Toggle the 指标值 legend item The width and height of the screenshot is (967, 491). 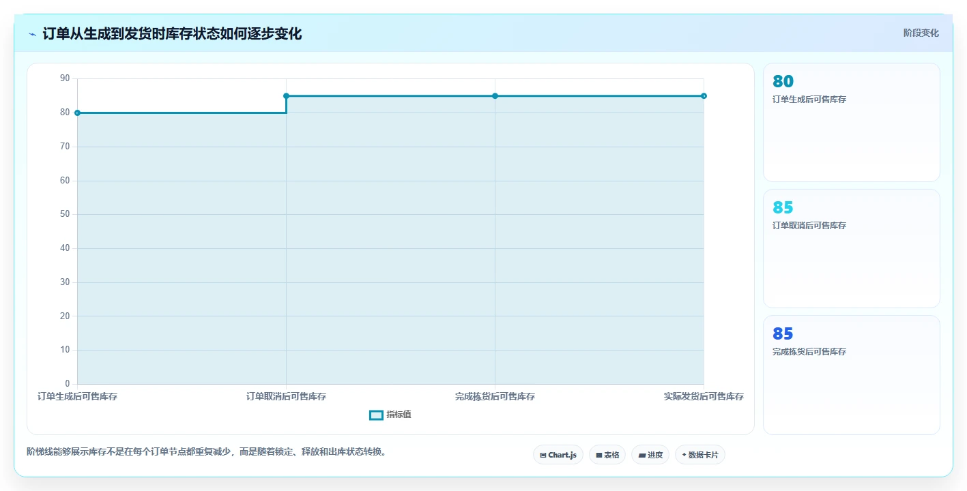390,415
